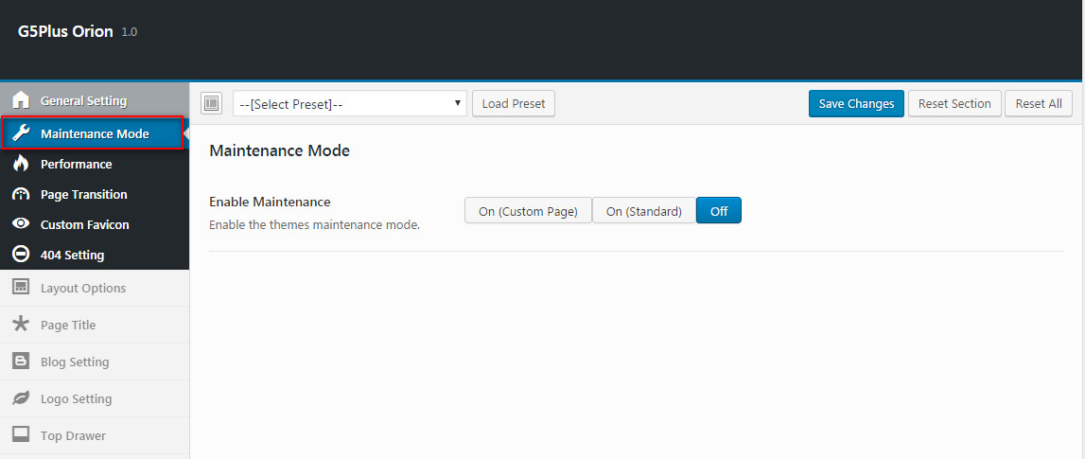Open the Select Preset dropdown
The image size is (1085, 459).
click(x=349, y=104)
